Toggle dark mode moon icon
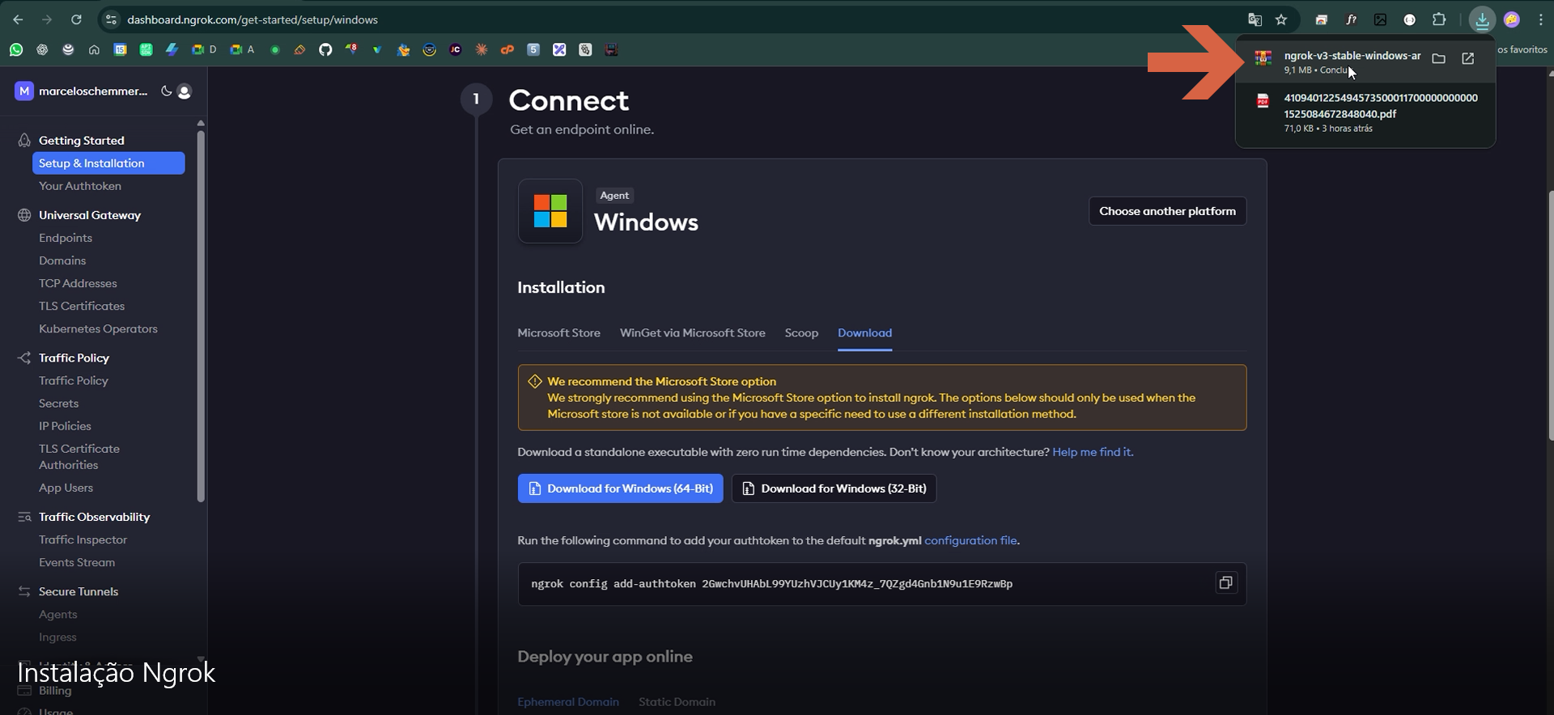 coord(166,91)
